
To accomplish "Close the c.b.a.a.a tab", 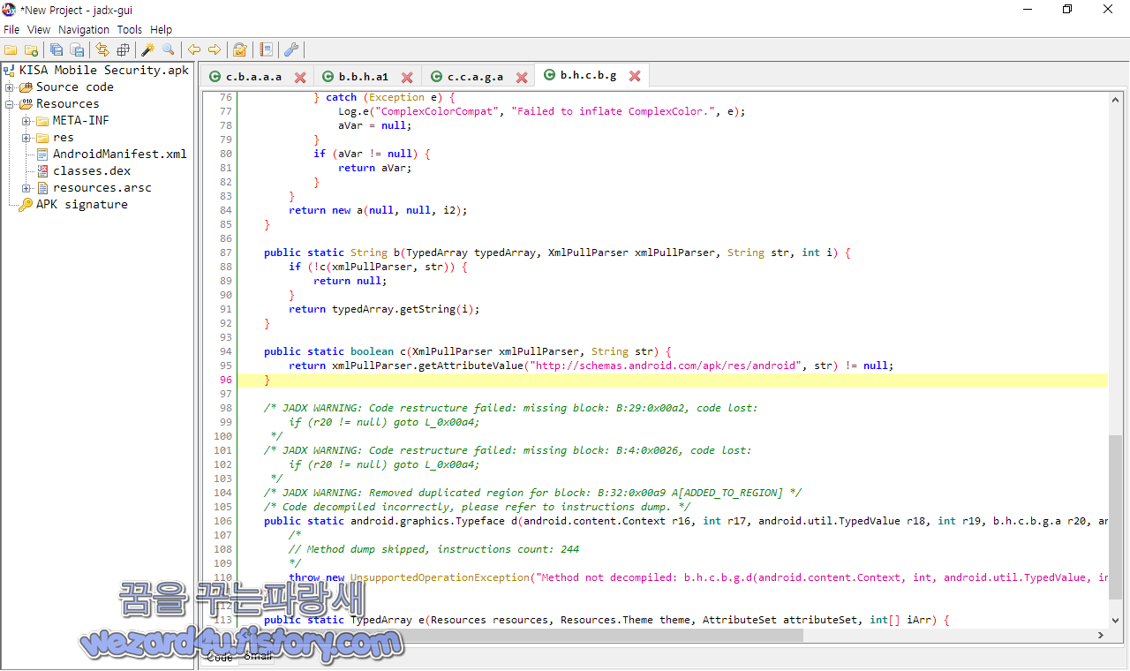I will coord(300,78).
